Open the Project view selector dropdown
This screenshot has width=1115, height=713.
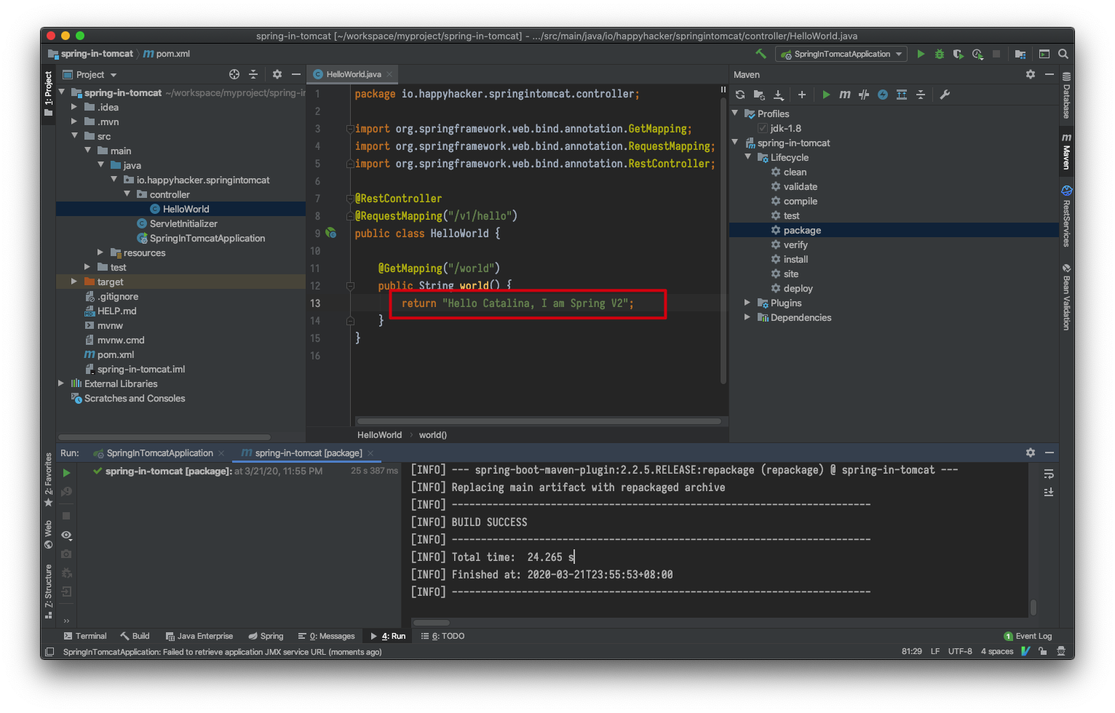coord(90,74)
